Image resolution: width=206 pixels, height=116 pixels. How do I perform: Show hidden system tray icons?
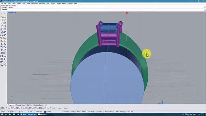pyautogui.click(x=183, y=114)
